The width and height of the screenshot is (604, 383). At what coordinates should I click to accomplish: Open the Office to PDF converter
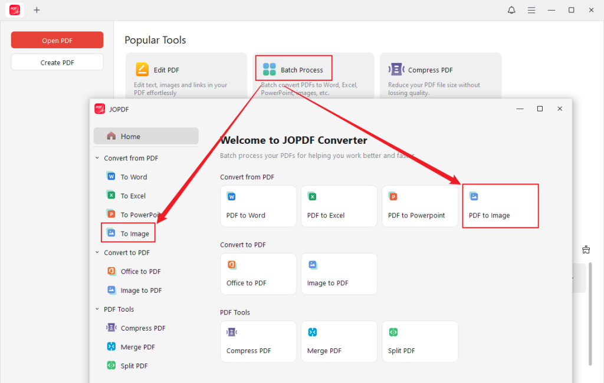pos(258,273)
